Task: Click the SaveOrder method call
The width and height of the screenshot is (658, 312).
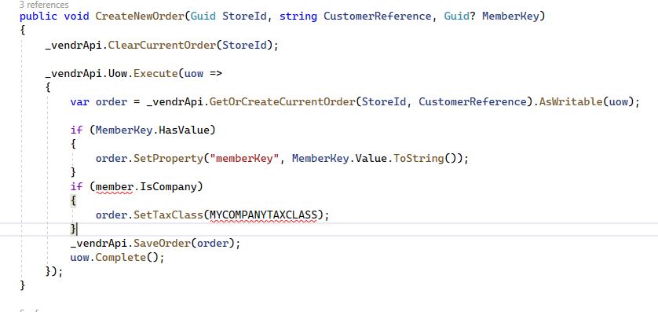Action: [165, 244]
